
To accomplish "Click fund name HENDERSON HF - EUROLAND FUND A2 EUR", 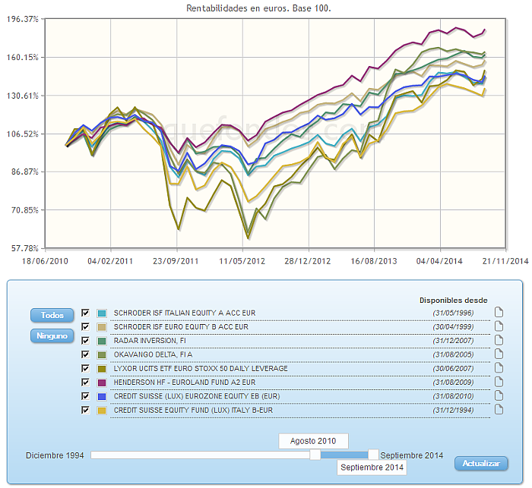I will pos(185,383).
